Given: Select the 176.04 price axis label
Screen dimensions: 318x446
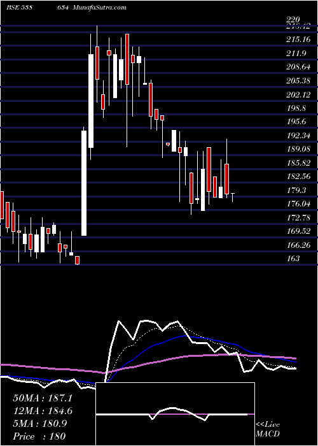Looking at the screenshot, I should pyautogui.click(x=298, y=204).
